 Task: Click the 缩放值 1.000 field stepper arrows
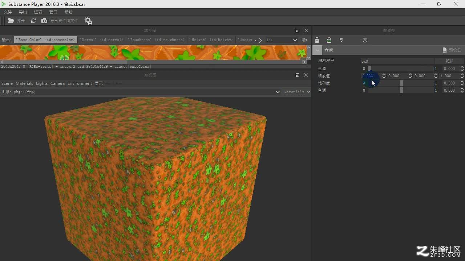coord(462,76)
